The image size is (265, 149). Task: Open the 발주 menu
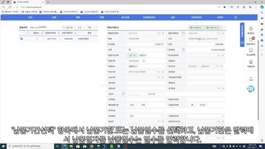click(30, 18)
